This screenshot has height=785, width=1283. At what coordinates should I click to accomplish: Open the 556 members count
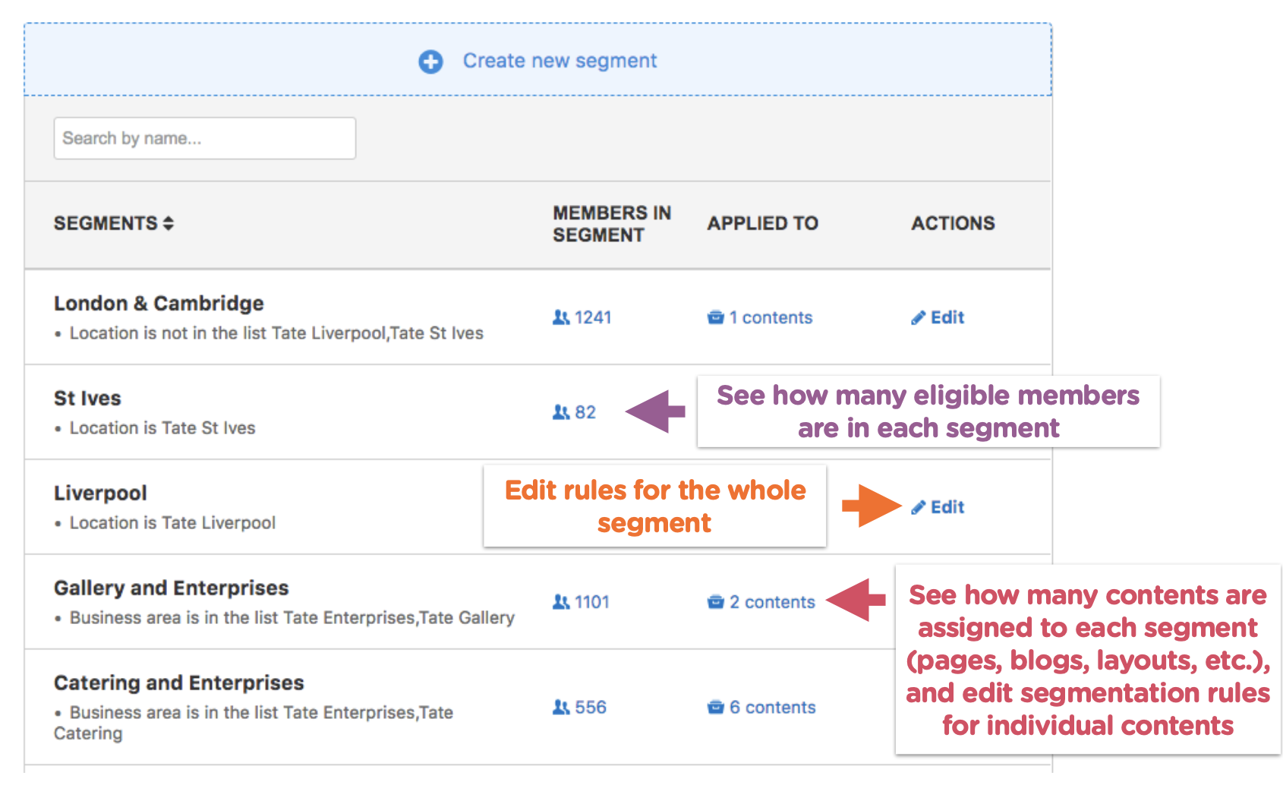(x=591, y=708)
